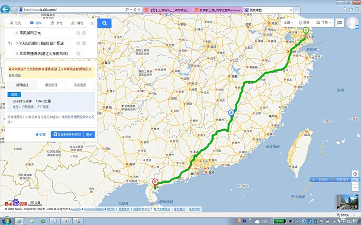Image resolution: width=361 pixels, height=225 pixels.
Task: Click the blue search magnifier button
Action: pos(104,23)
